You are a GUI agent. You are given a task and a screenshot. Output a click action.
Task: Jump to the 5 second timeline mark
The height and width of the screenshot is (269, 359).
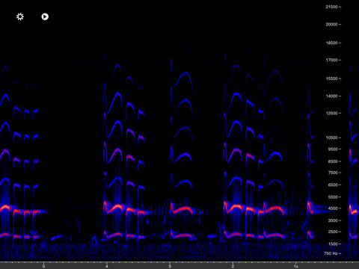click(x=43, y=266)
